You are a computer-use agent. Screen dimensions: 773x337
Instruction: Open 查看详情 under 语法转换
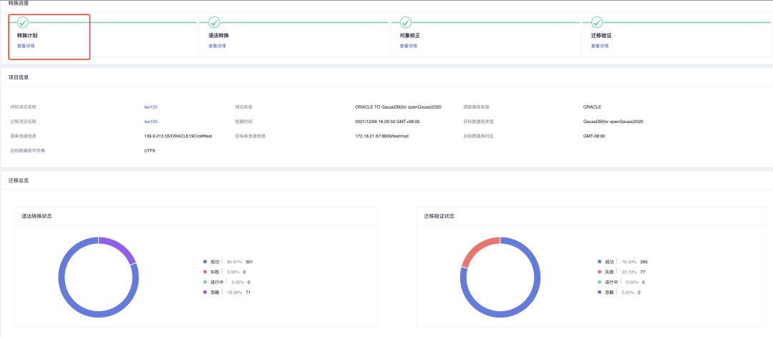(217, 46)
